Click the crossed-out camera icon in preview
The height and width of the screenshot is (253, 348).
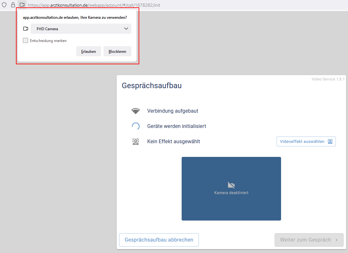click(231, 185)
